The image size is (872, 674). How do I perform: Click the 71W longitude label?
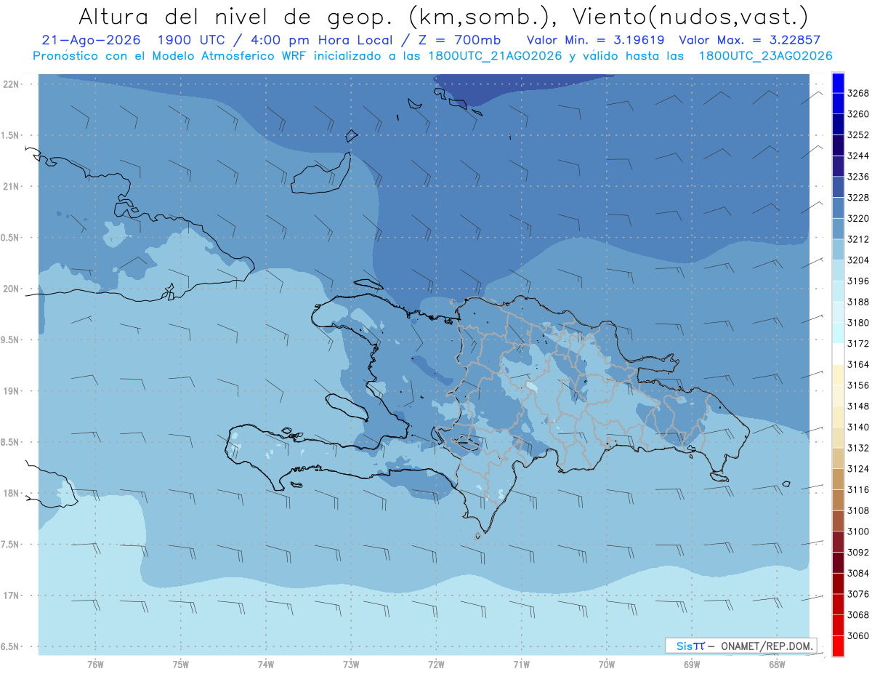521,665
